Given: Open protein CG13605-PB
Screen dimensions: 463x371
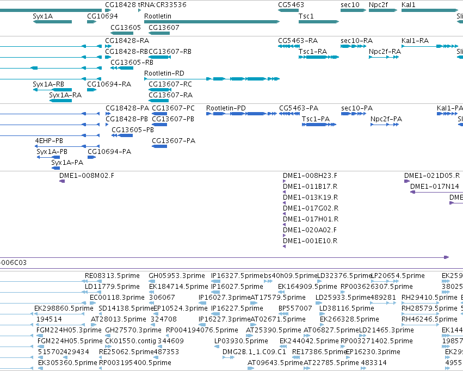Looking at the screenshot, I should pos(133,130).
